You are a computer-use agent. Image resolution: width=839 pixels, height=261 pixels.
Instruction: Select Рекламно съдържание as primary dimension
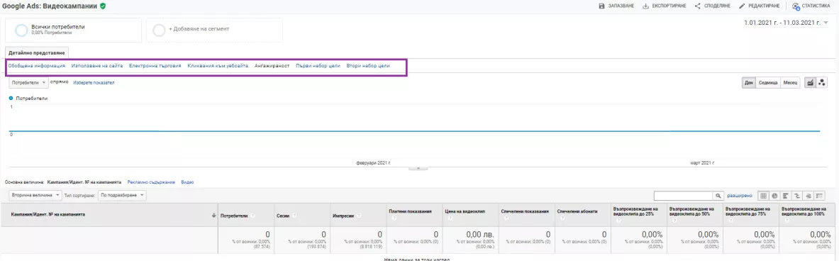point(151,182)
